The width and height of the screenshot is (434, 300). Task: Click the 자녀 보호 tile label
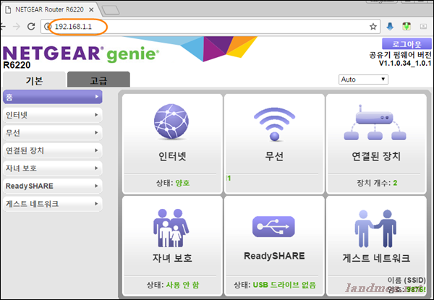click(x=172, y=258)
